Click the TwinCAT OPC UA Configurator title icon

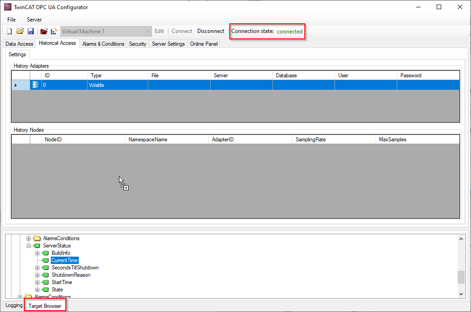[8, 7]
